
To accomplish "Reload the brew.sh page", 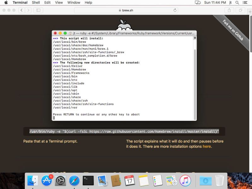I will (x=175, y=10).
